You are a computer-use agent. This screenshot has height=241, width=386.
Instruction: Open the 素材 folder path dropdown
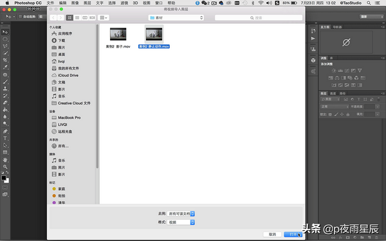tap(176, 18)
